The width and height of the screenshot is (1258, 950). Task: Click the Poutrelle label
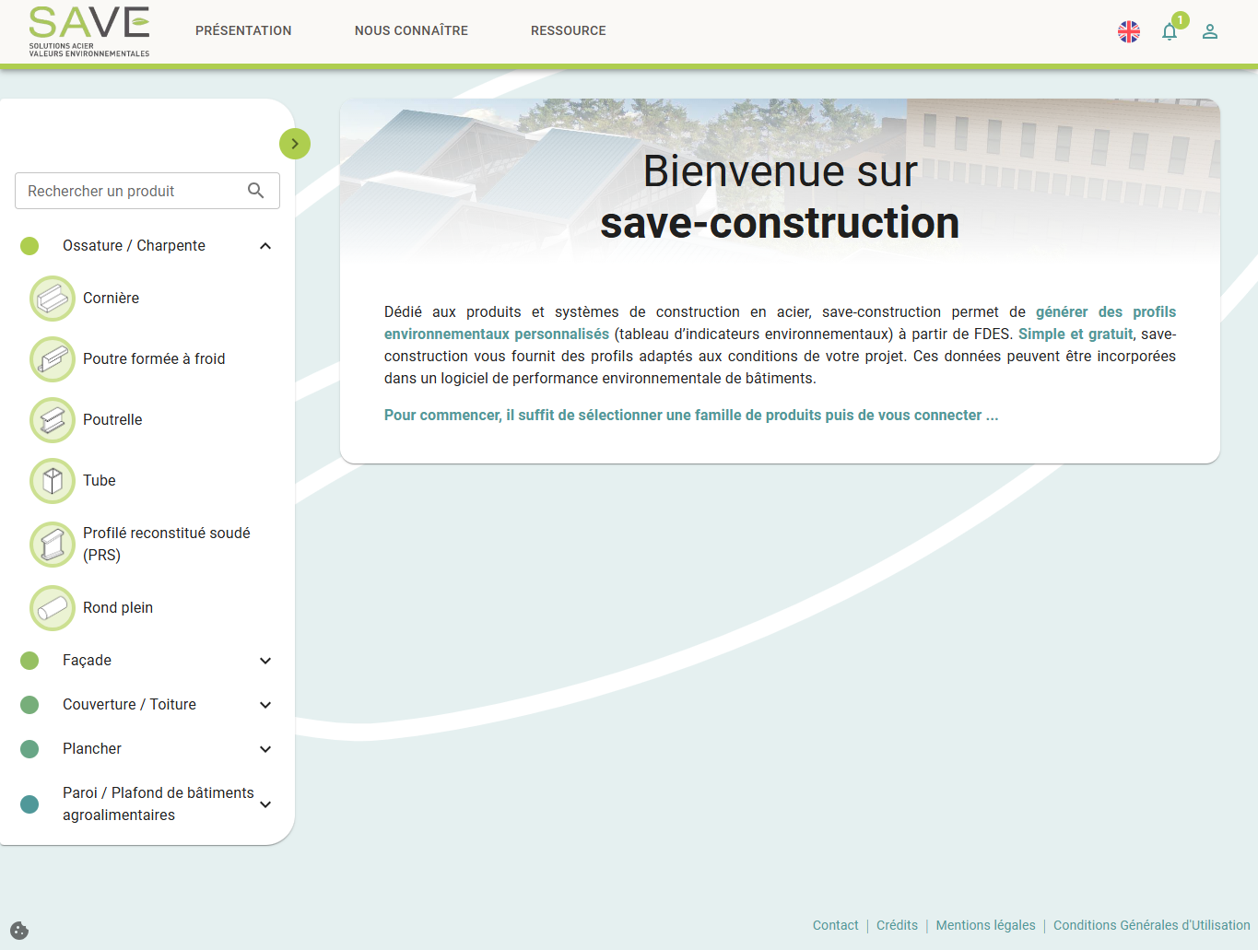pyautogui.click(x=112, y=420)
